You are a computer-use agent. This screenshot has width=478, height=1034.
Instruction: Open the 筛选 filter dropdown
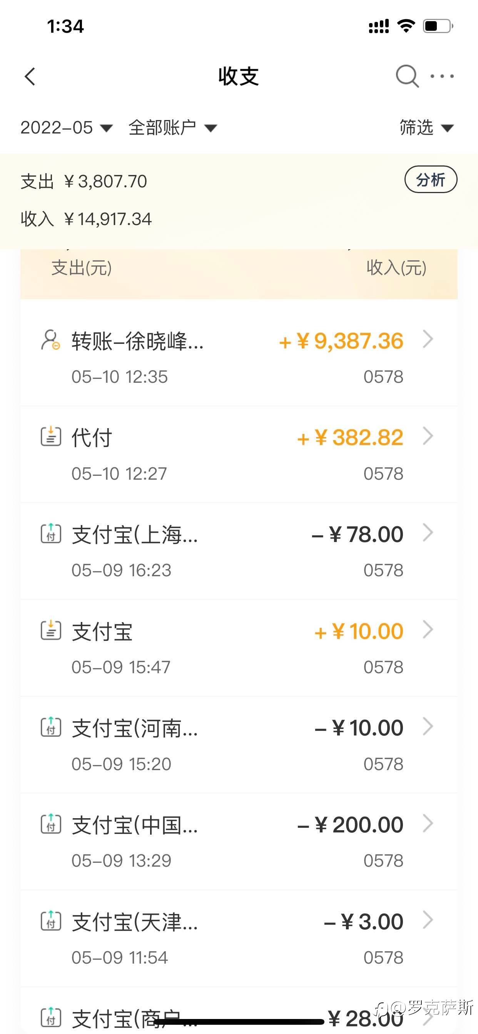pyautogui.click(x=426, y=128)
